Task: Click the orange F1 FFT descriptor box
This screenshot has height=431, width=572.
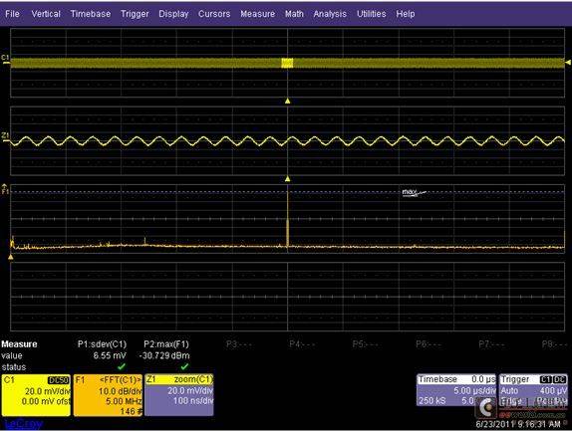Action: click(x=108, y=395)
